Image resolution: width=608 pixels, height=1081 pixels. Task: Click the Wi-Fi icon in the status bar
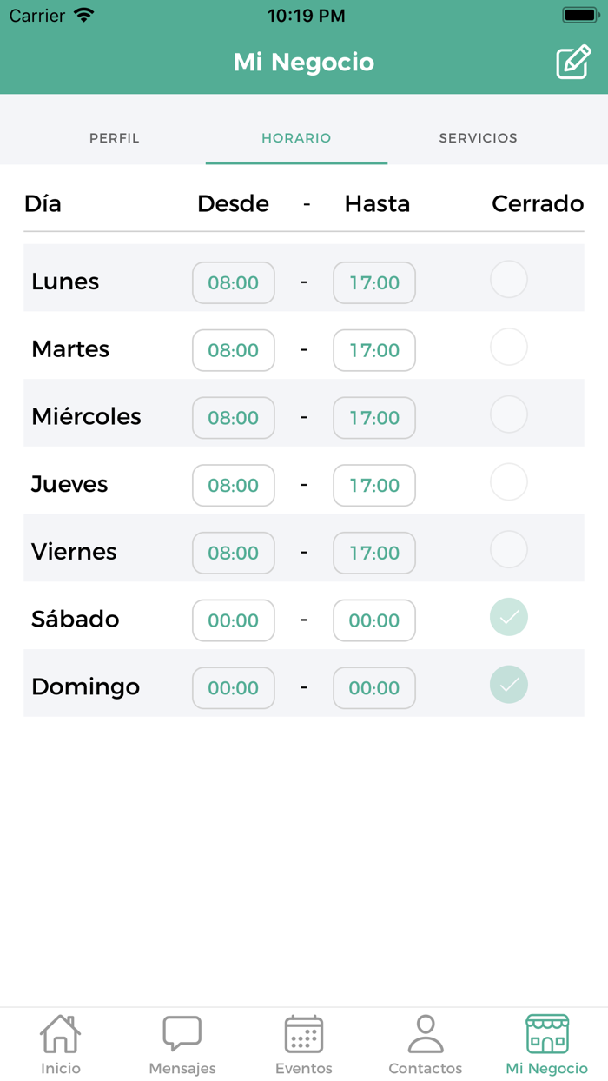click(82, 15)
